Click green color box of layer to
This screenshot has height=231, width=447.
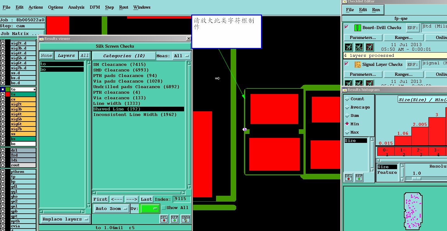pos(8,89)
